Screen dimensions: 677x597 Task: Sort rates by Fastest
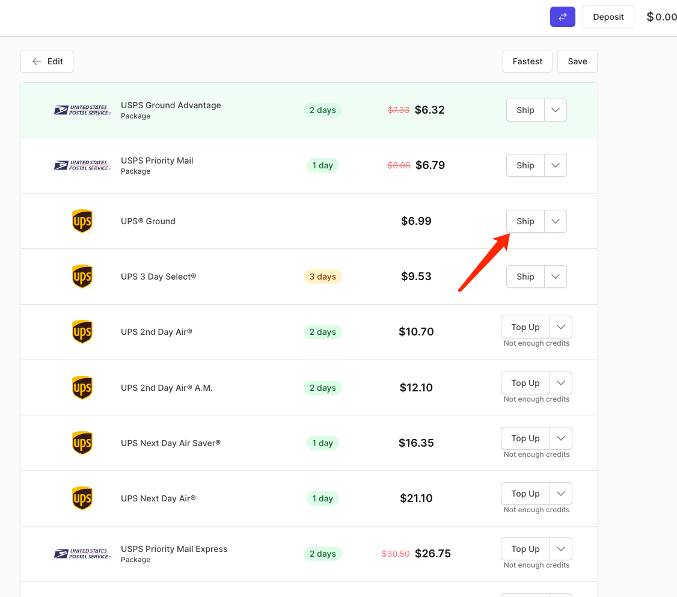click(x=527, y=61)
